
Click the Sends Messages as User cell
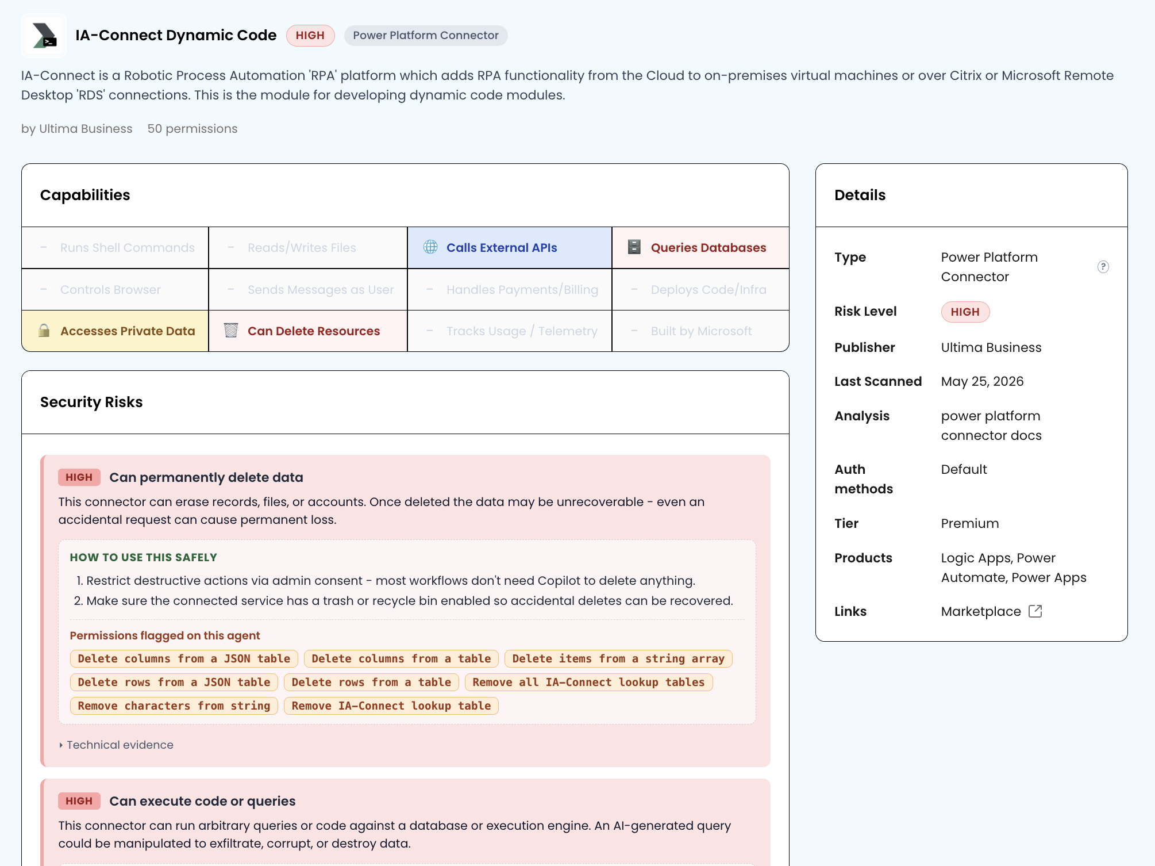point(308,290)
